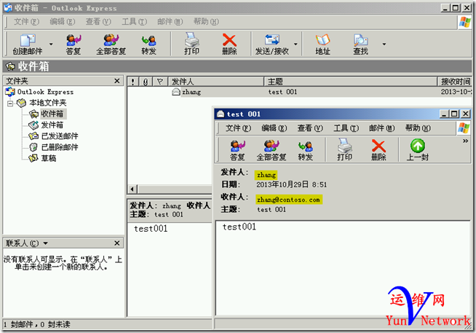This screenshot has height=333, width=476.
Task: Sort by priority column header (exclamation mark)
Action: [132, 82]
